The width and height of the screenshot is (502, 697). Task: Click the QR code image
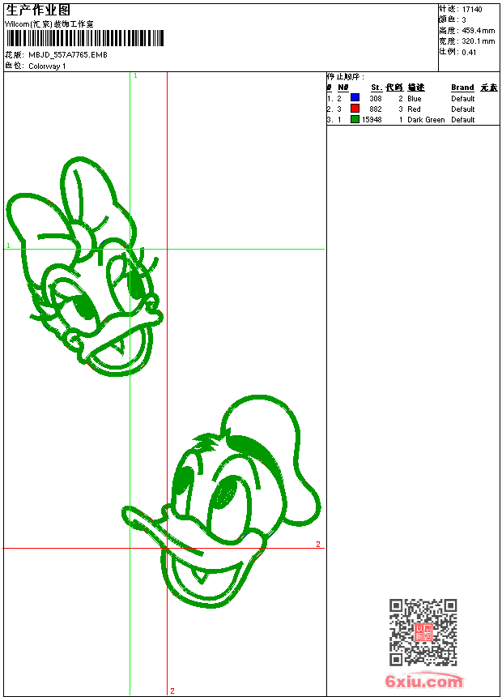(x=423, y=632)
